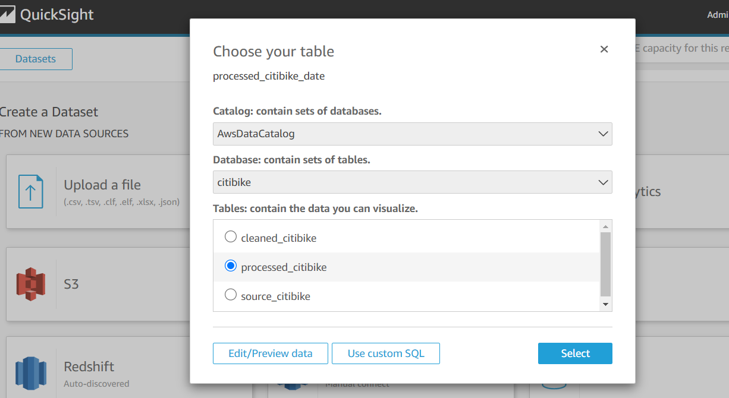Select the source_citibike table radio button

231,295
